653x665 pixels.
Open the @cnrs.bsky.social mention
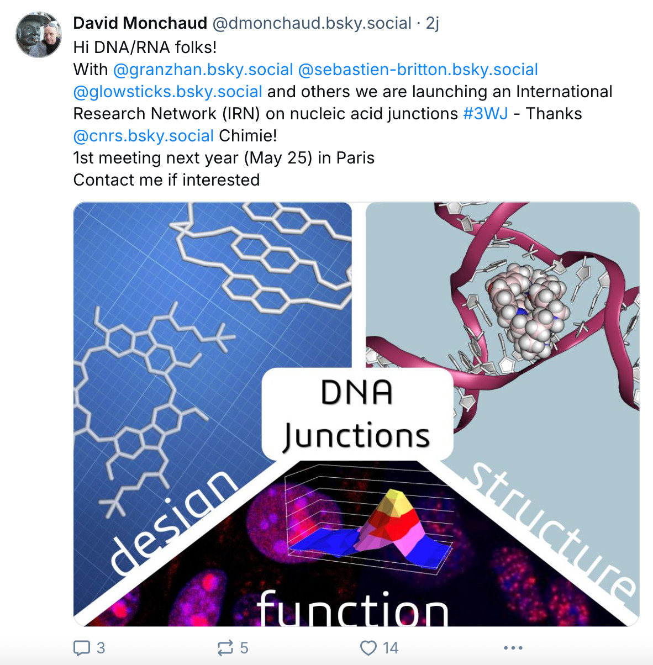[x=143, y=136]
